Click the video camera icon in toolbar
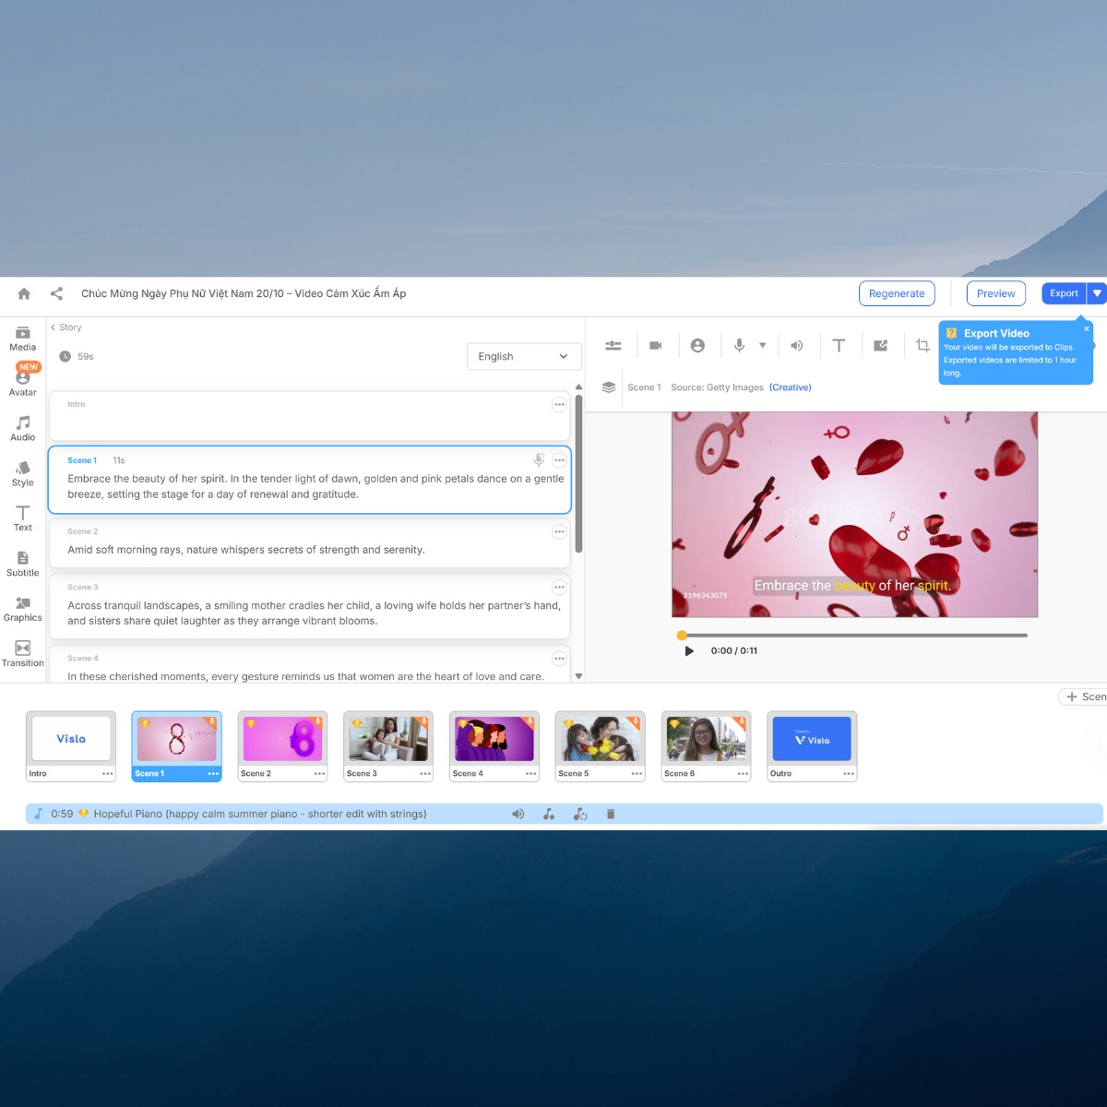Screen dimensions: 1107x1107 click(x=656, y=345)
